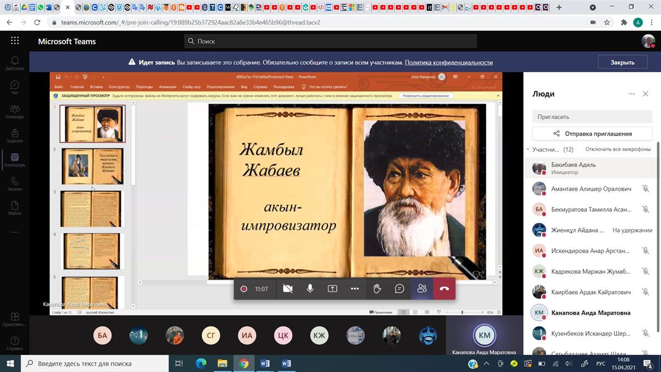This screenshot has width=661, height=372.
Task: Click the СГ participant avatar in bottom strip
Action: (x=211, y=335)
